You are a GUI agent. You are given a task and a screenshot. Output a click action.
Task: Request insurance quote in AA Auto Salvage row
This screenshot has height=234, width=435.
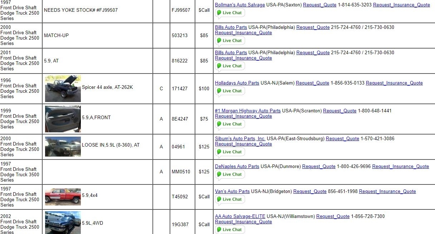pyautogui.click(x=243, y=222)
